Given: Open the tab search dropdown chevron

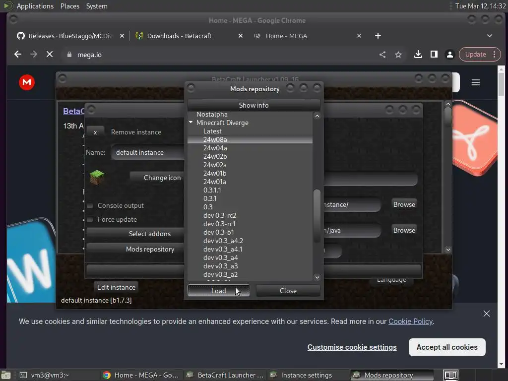Looking at the screenshot, I should pyautogui.click(x=490, y=36).
